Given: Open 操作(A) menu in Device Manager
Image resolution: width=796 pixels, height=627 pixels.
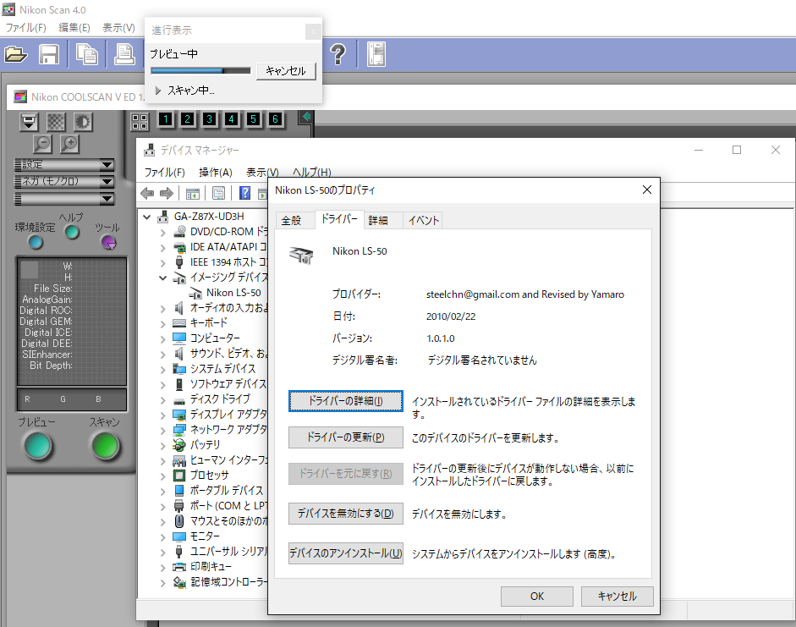Looking at the screenshot, I should [x=216, y=172].
